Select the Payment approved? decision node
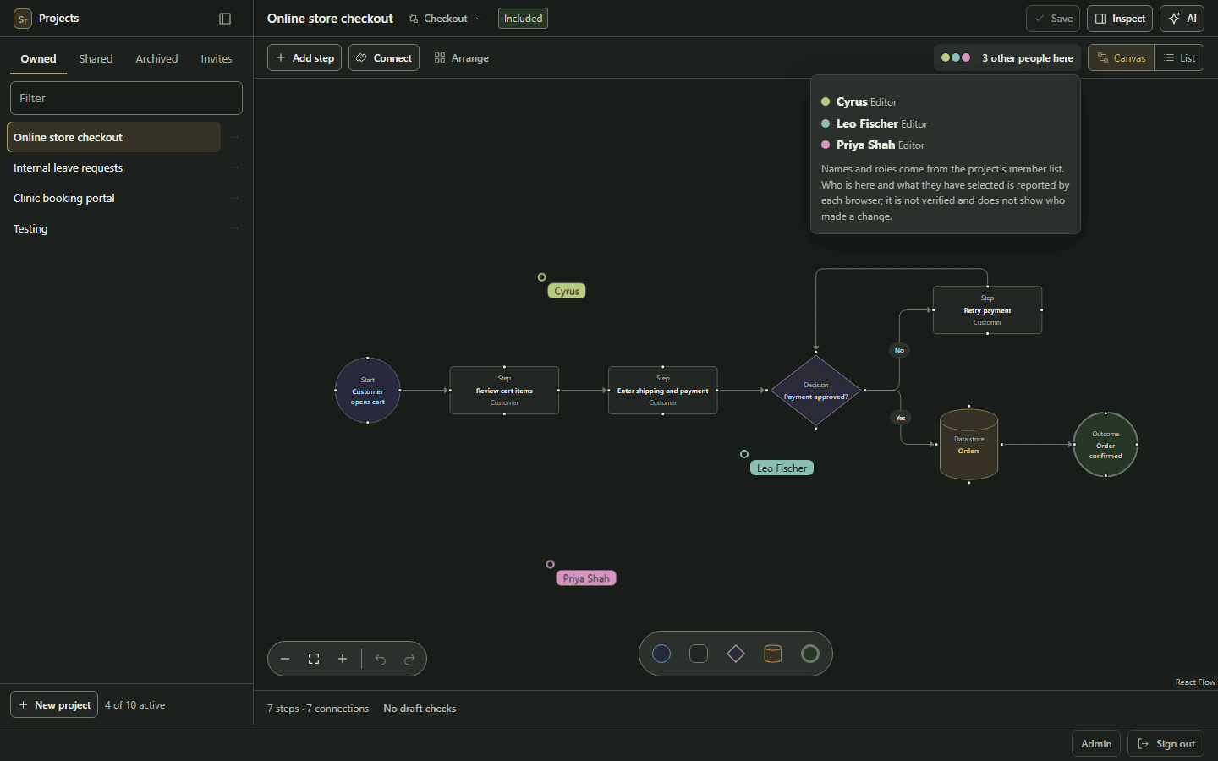Viewport: 1218px width, 761px height. (815, 391)
